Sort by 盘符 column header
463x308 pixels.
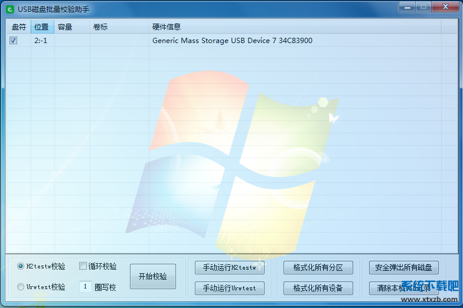pos(19,27)
